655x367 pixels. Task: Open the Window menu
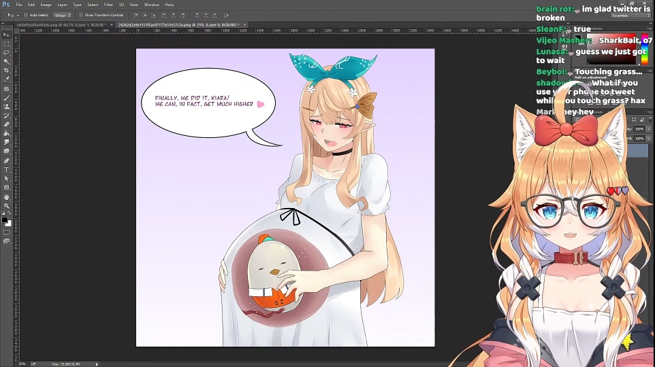(x=152, y=5)
